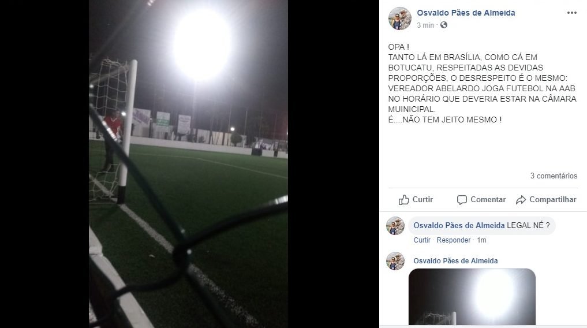Screen dimensions: 587x328
Task: Click the 3 min timestamp link
Action: (425, 25)
